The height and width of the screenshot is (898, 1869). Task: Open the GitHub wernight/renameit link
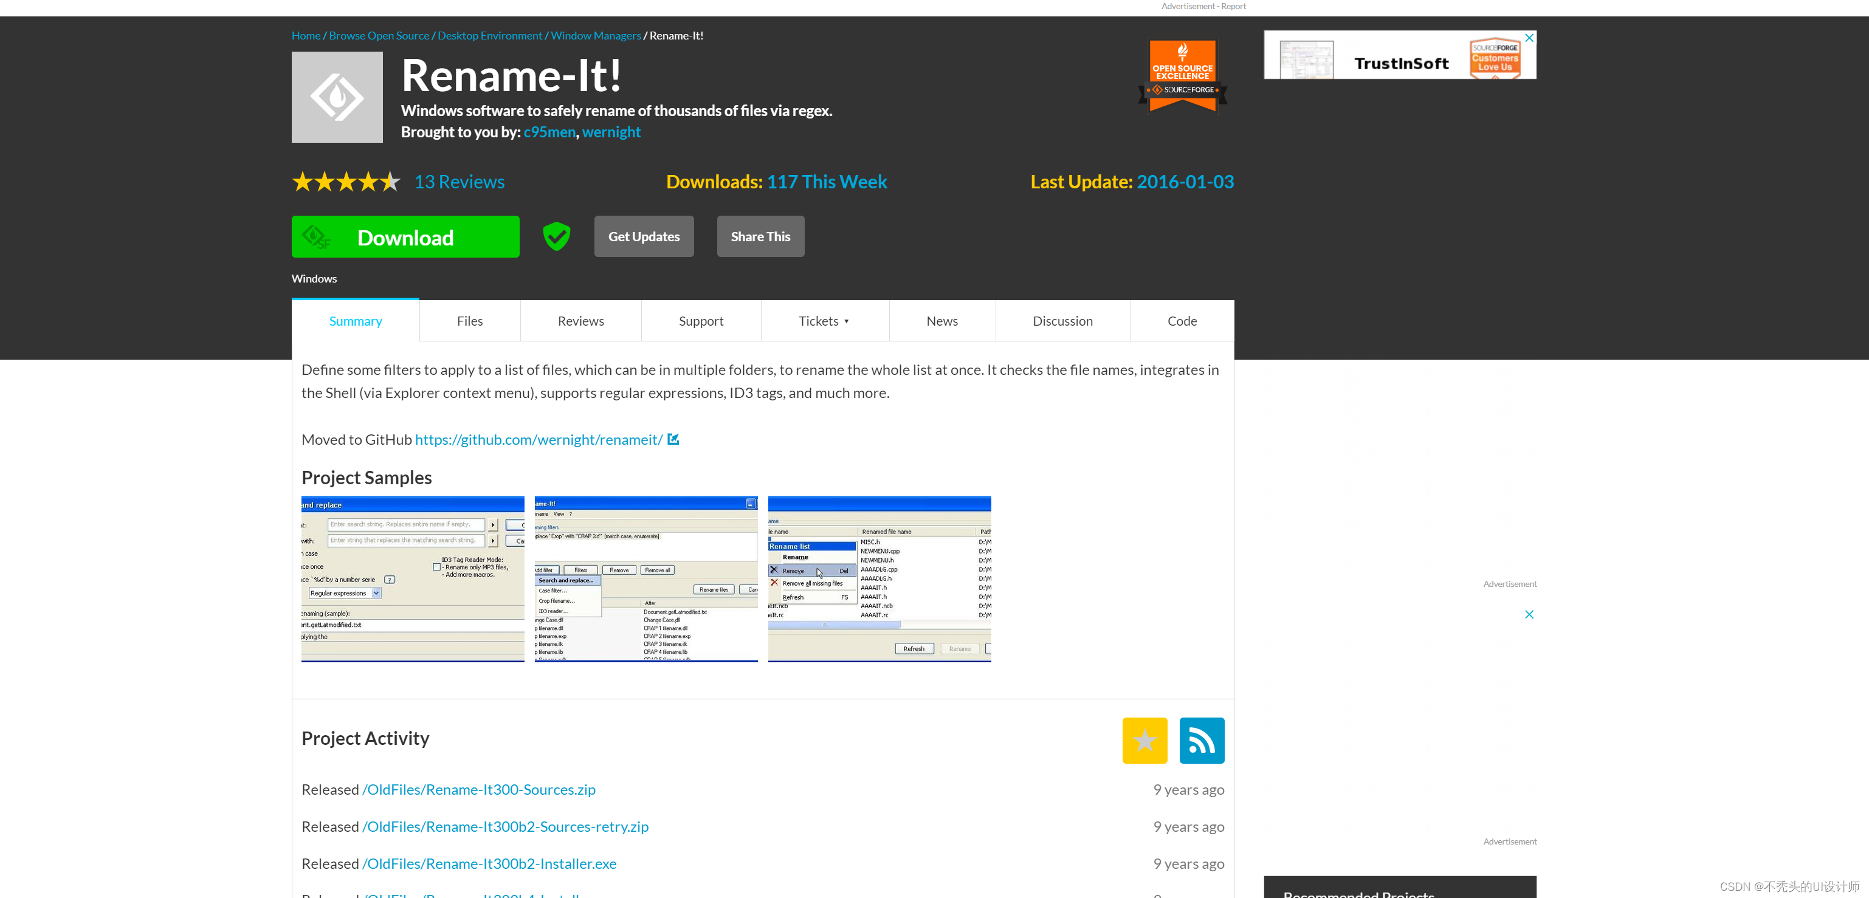click(539, 439)
